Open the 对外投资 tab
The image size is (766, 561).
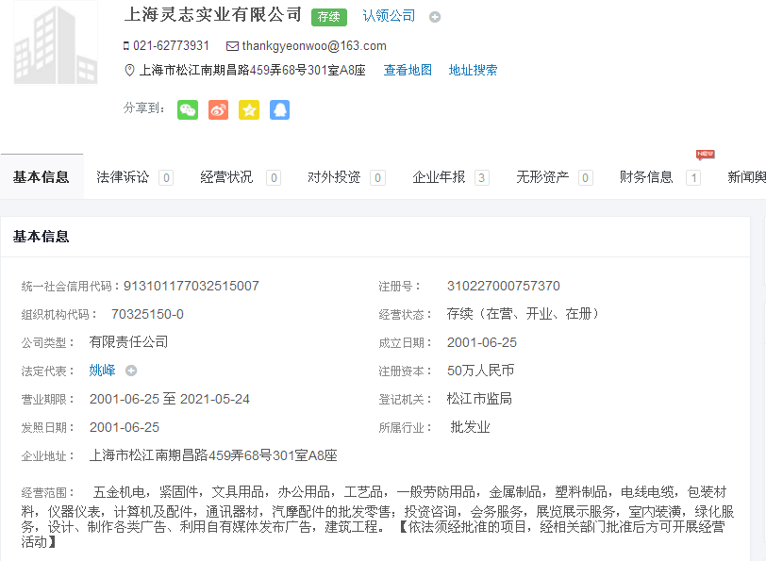click(x=334, y=177)
